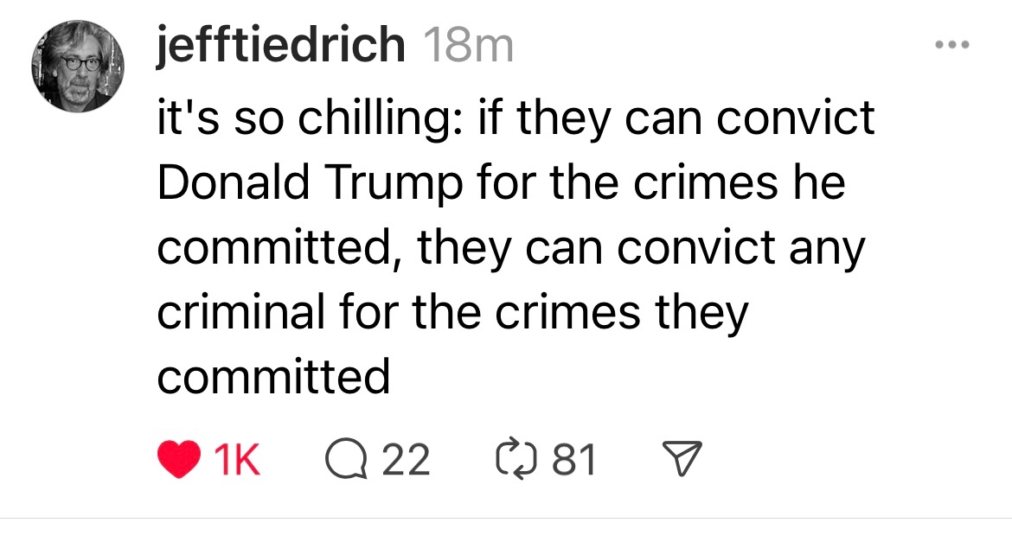
Task: Open the reply speech bubble icon
Action: point(347,459)
